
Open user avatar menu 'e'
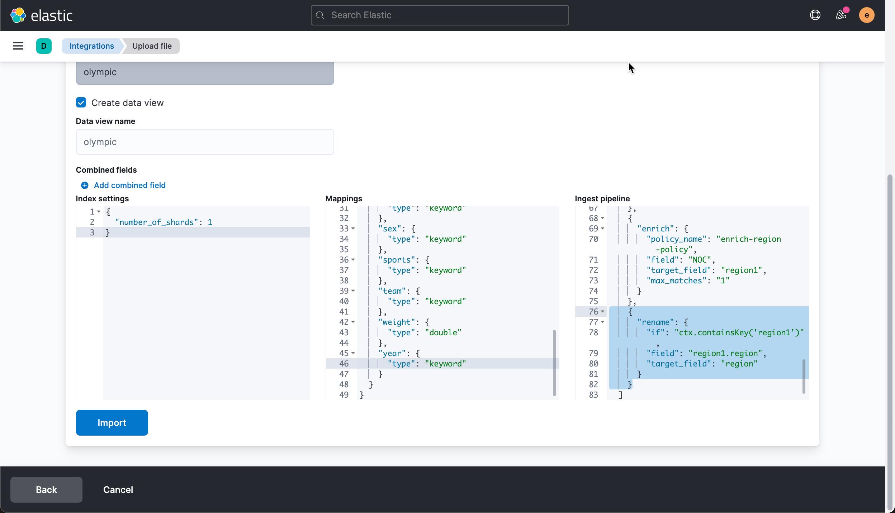(867, 15)
